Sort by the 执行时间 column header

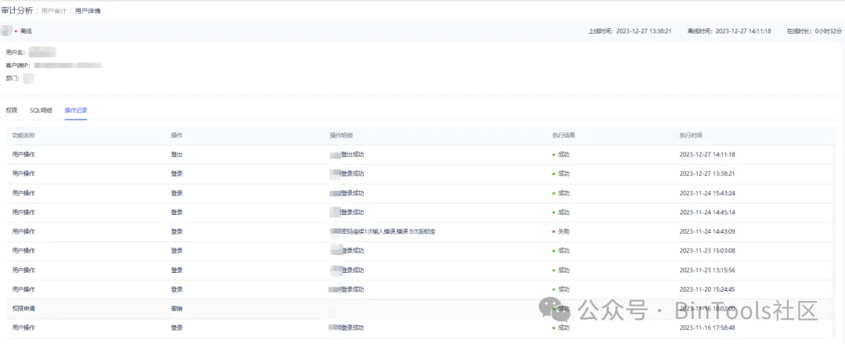tap(691, 135)
